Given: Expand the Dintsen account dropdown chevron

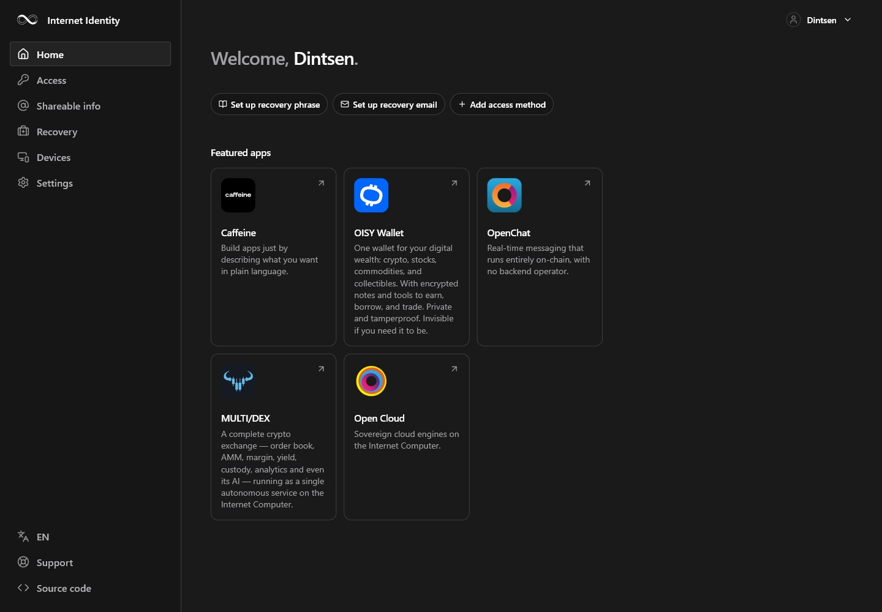Looking at the screenshot, I should point(848,20).
